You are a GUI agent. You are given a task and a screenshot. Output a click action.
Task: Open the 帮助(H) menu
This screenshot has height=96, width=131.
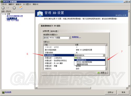[35, 4]
